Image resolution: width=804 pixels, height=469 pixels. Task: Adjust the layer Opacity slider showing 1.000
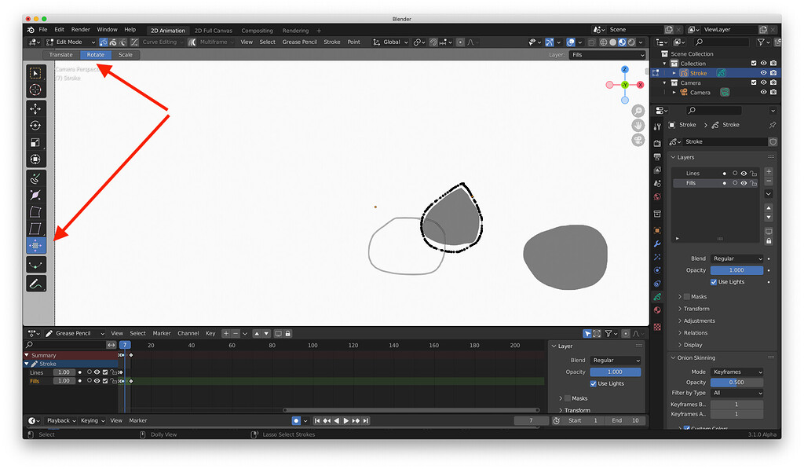pyautogui.click(x=736, y=270)
